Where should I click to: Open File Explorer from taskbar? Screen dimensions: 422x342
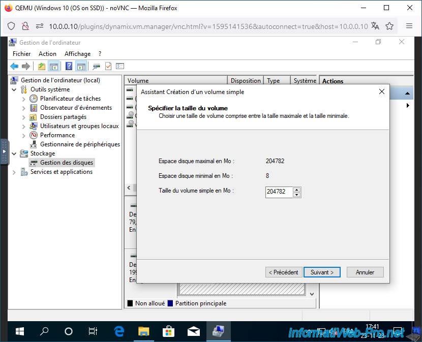coord(144,331)
